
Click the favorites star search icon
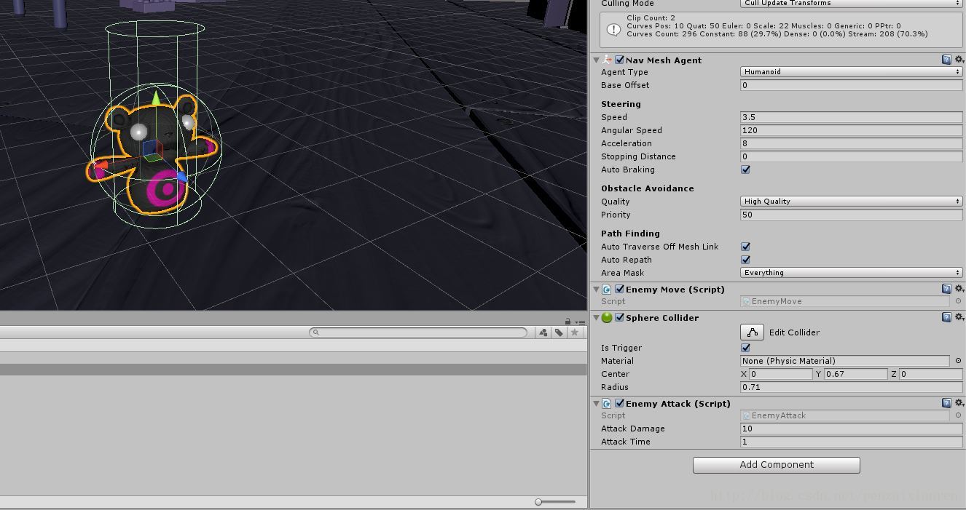click(575, 332)
